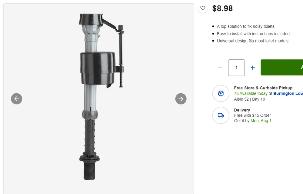This screenshot has width=303, height=194.
Task: Focus the quantity input field
Action: coord(236,68)
